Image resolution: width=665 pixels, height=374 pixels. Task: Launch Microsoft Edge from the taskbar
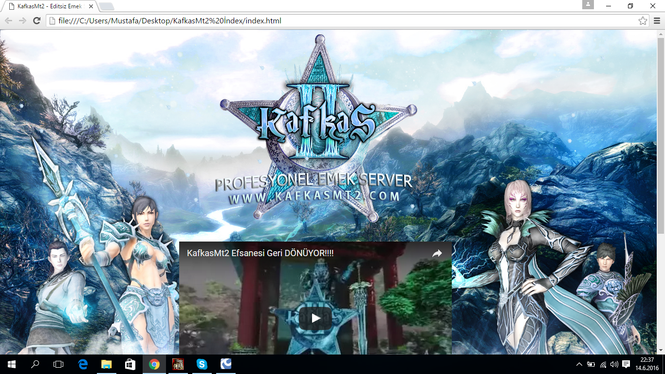pos(83,364)
